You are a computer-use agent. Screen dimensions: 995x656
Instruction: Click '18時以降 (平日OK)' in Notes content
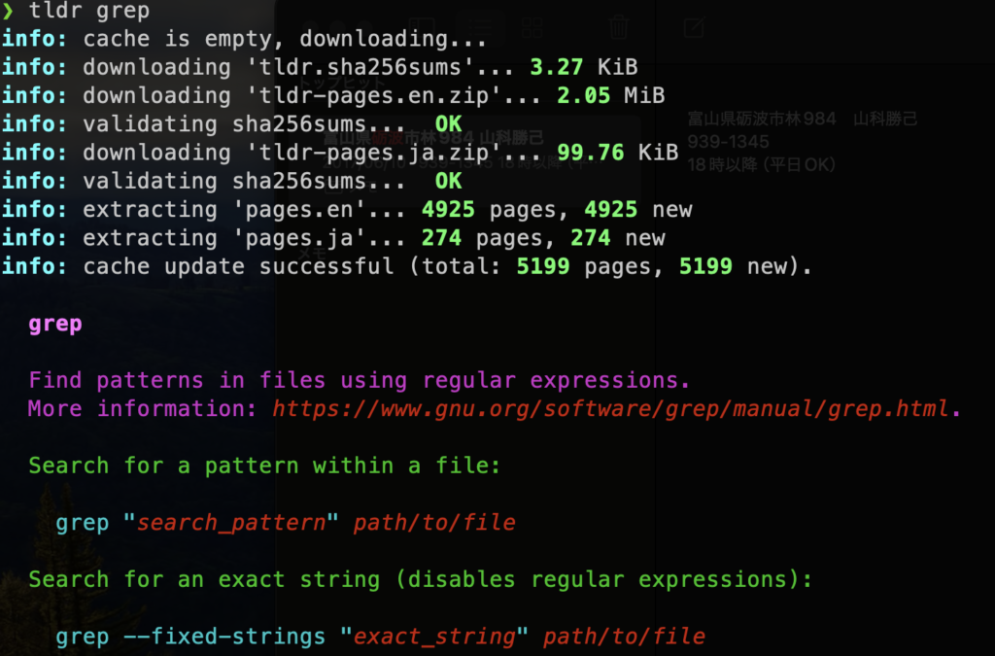click(762, 165)
